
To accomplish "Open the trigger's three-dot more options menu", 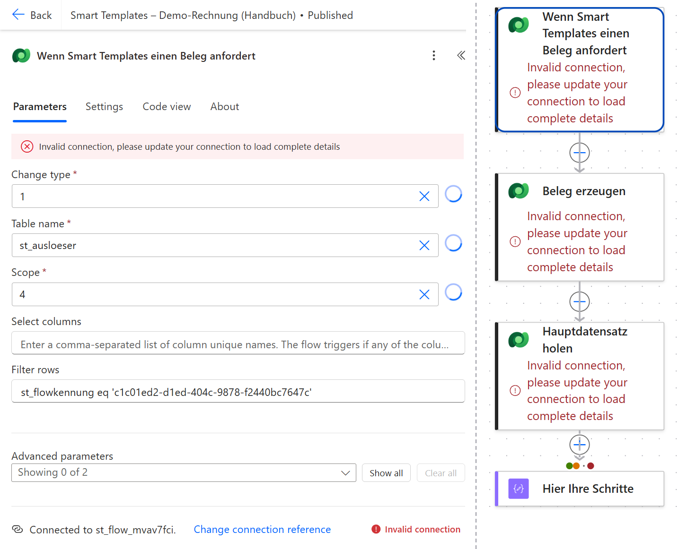I will pyautogui.click(x=433, y=56).
